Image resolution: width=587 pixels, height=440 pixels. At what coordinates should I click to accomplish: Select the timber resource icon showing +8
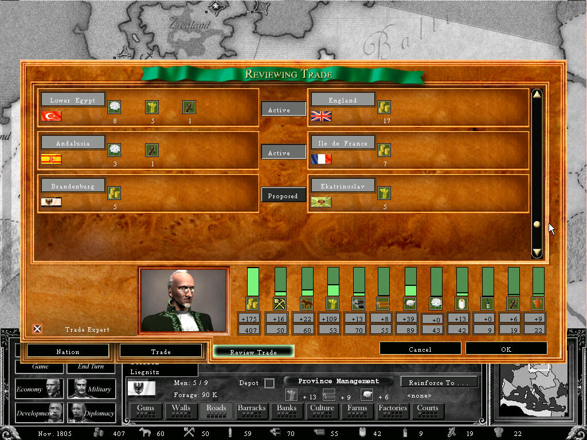[383, 304]
